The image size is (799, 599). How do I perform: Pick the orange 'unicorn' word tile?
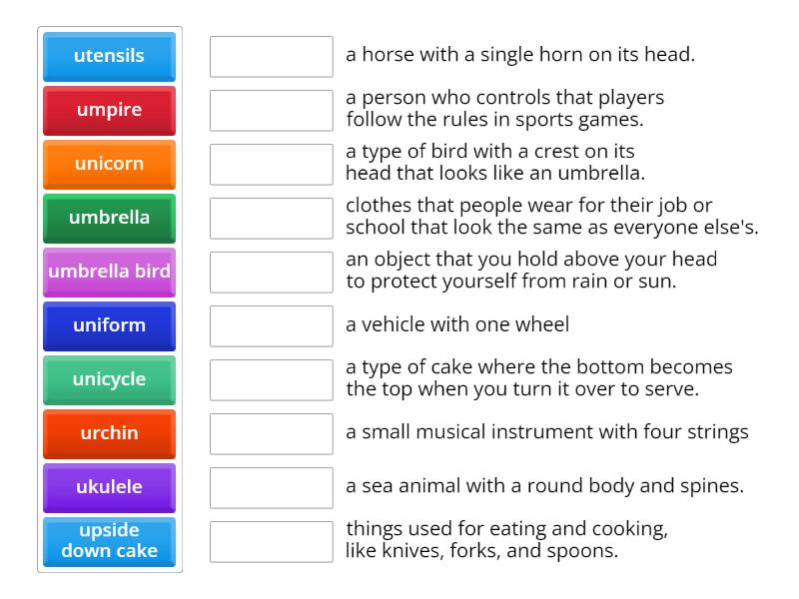109,164
